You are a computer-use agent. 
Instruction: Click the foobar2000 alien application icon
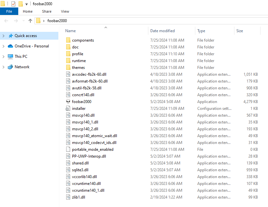68,101
